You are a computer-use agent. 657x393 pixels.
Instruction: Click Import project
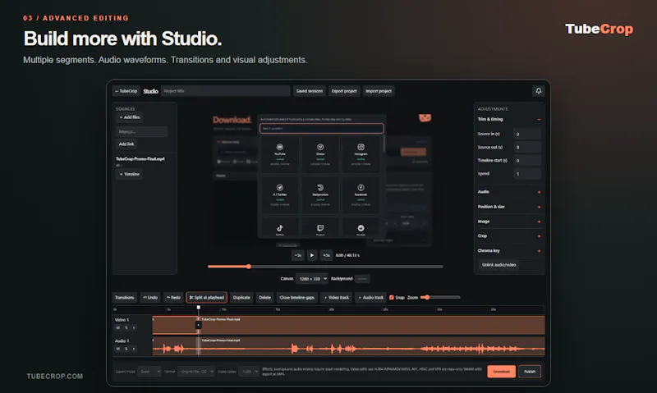pos(379,91)
